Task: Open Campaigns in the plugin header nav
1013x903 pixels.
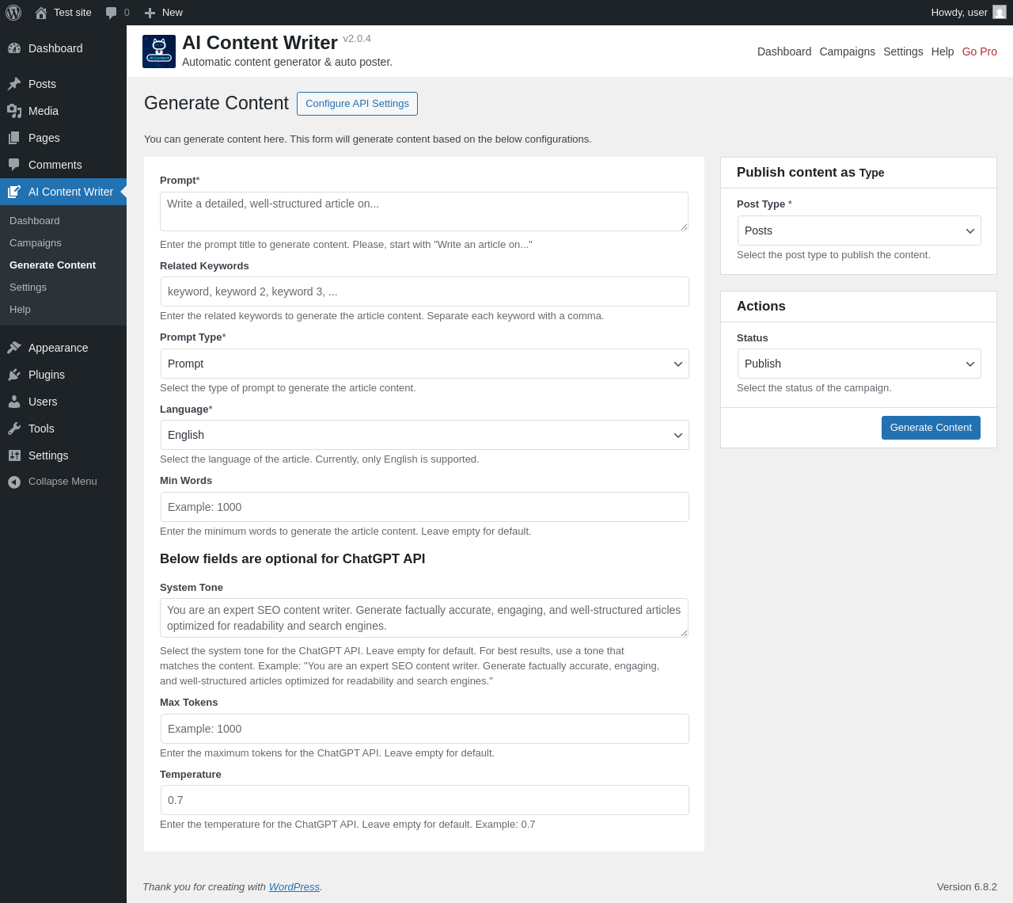Action: pyautogui.click(x=847, y=51)
